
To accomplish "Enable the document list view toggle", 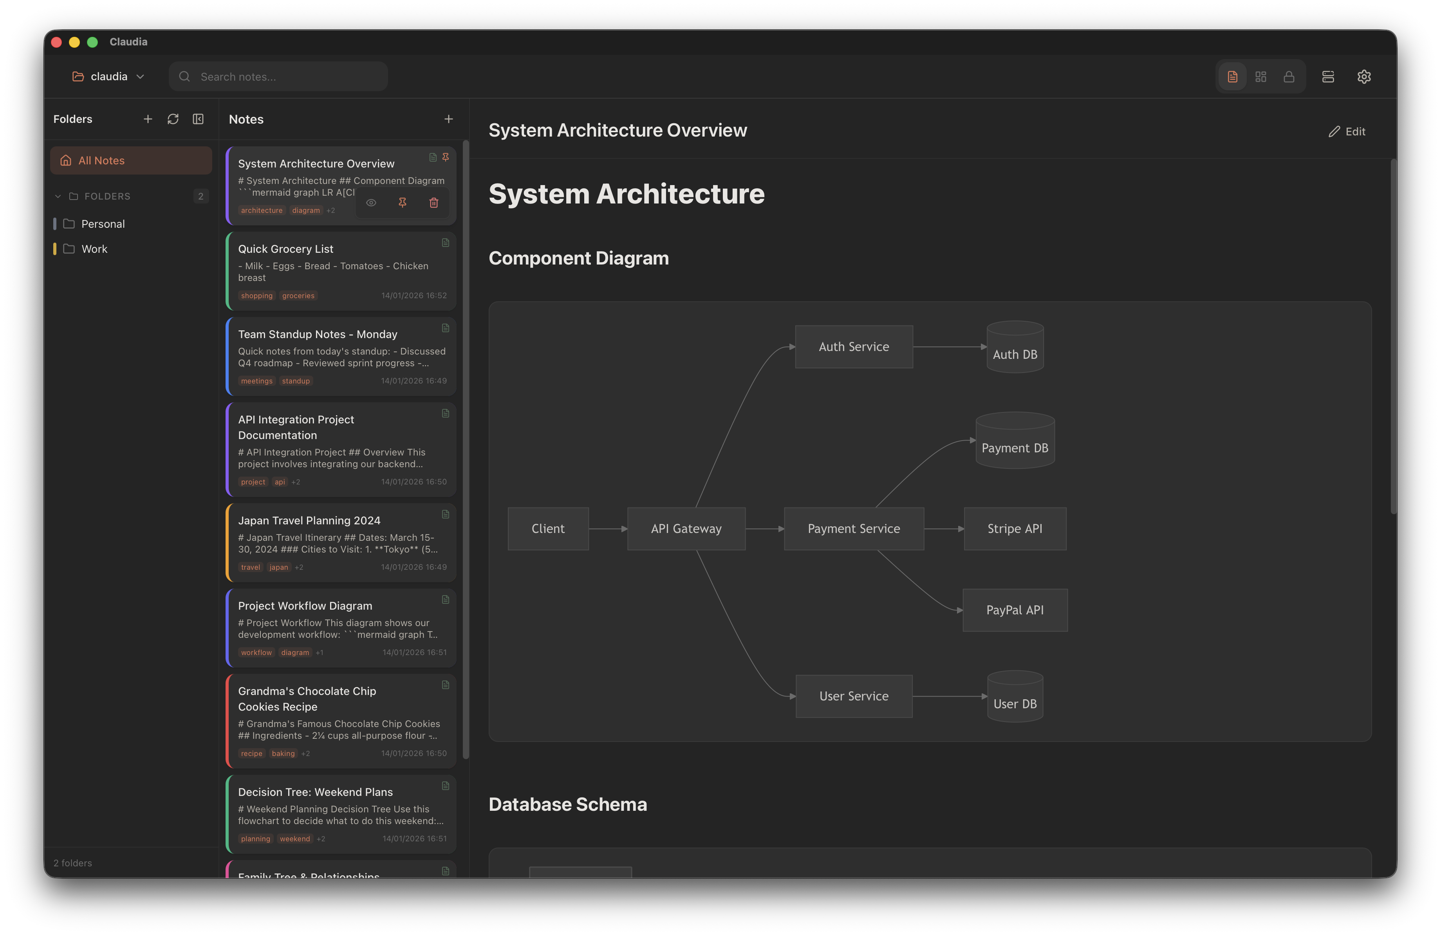I will click(x=1232, y=76).
